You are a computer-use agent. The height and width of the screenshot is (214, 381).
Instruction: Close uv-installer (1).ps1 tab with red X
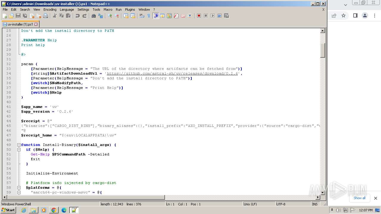click(36, 24)
